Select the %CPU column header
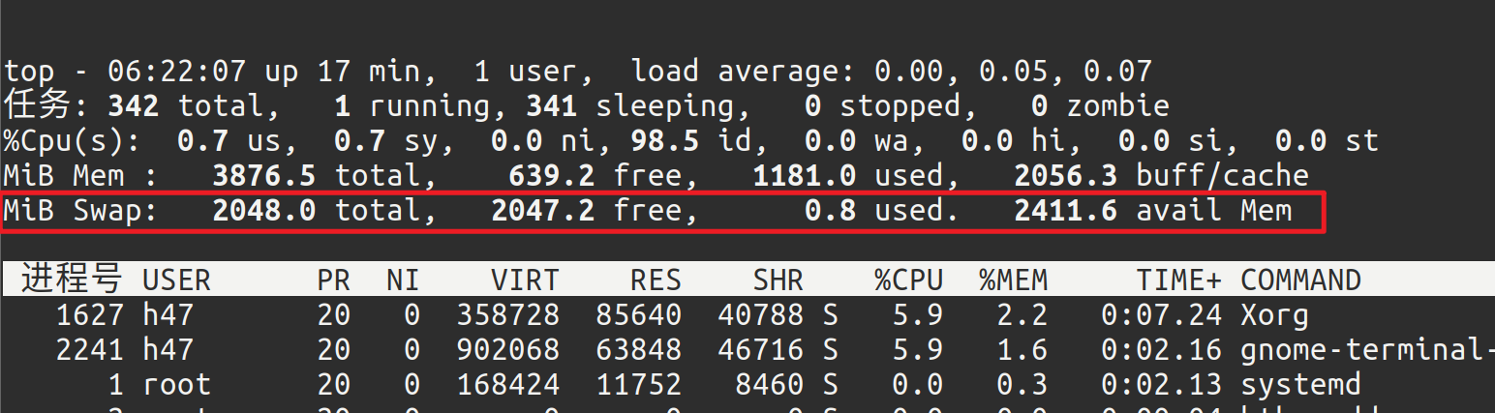The height and width of the screenshot is (413, 1495). pyautogui.click(x=908, y=280)
